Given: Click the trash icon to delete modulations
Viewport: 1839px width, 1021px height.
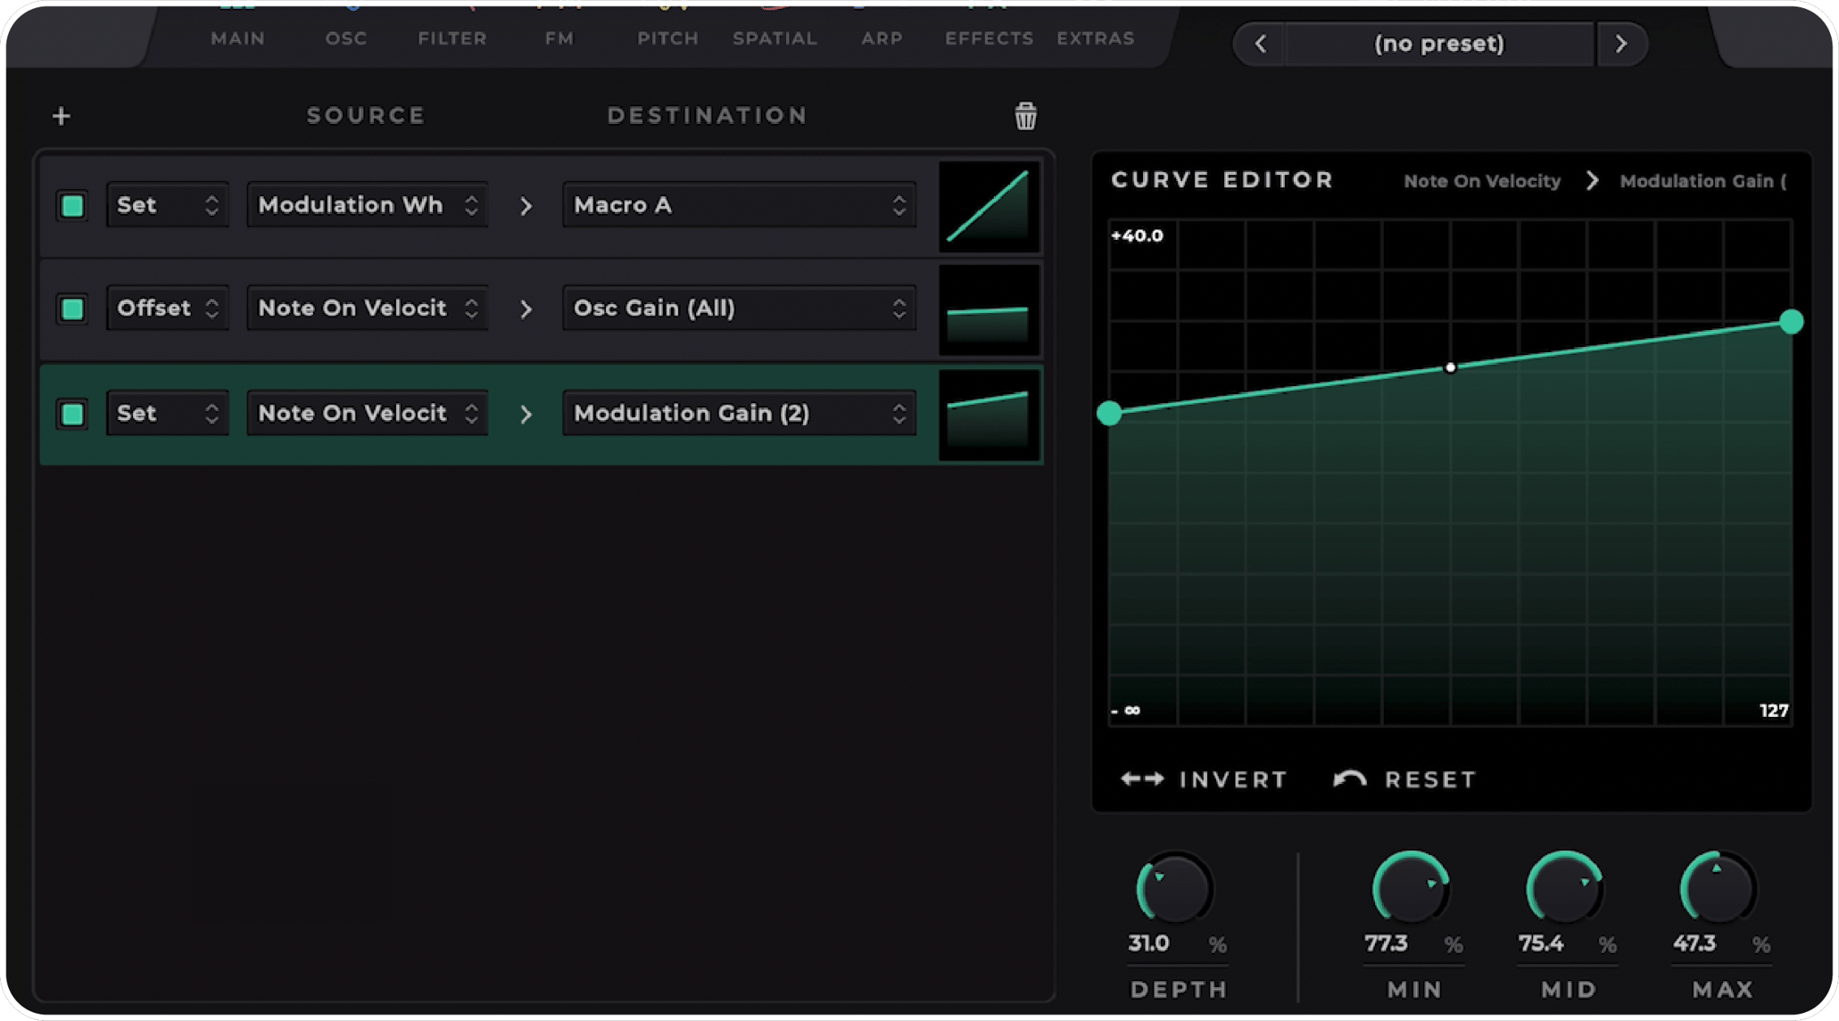Looking at the screenshot, I should pyautogui.click(x=1024, y=115).
